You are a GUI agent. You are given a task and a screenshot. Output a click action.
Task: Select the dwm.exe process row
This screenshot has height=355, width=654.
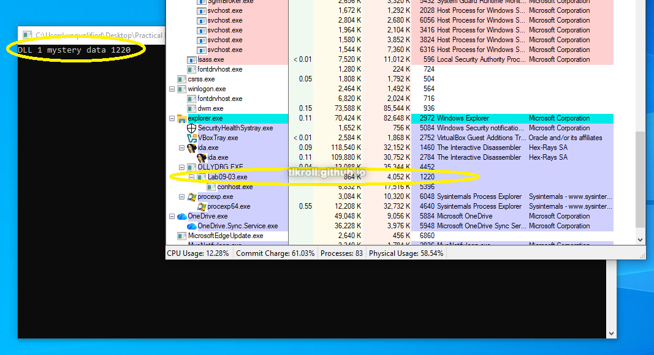pos(210,108)
